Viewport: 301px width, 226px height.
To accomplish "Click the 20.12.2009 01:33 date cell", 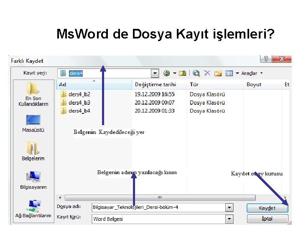I will click(155, 111).
